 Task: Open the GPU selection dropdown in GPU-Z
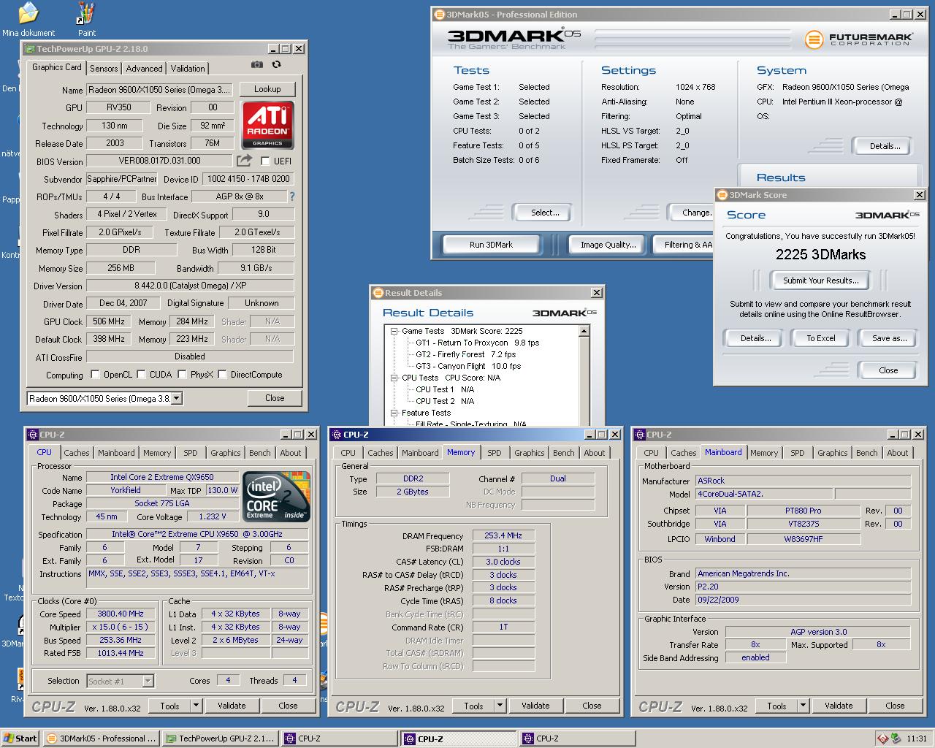pyautogui.click(x=176, y=398)
